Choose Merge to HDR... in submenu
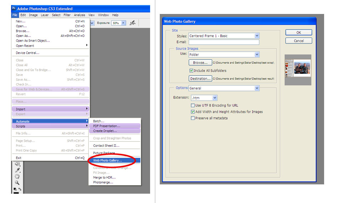 tap(115, 177)
